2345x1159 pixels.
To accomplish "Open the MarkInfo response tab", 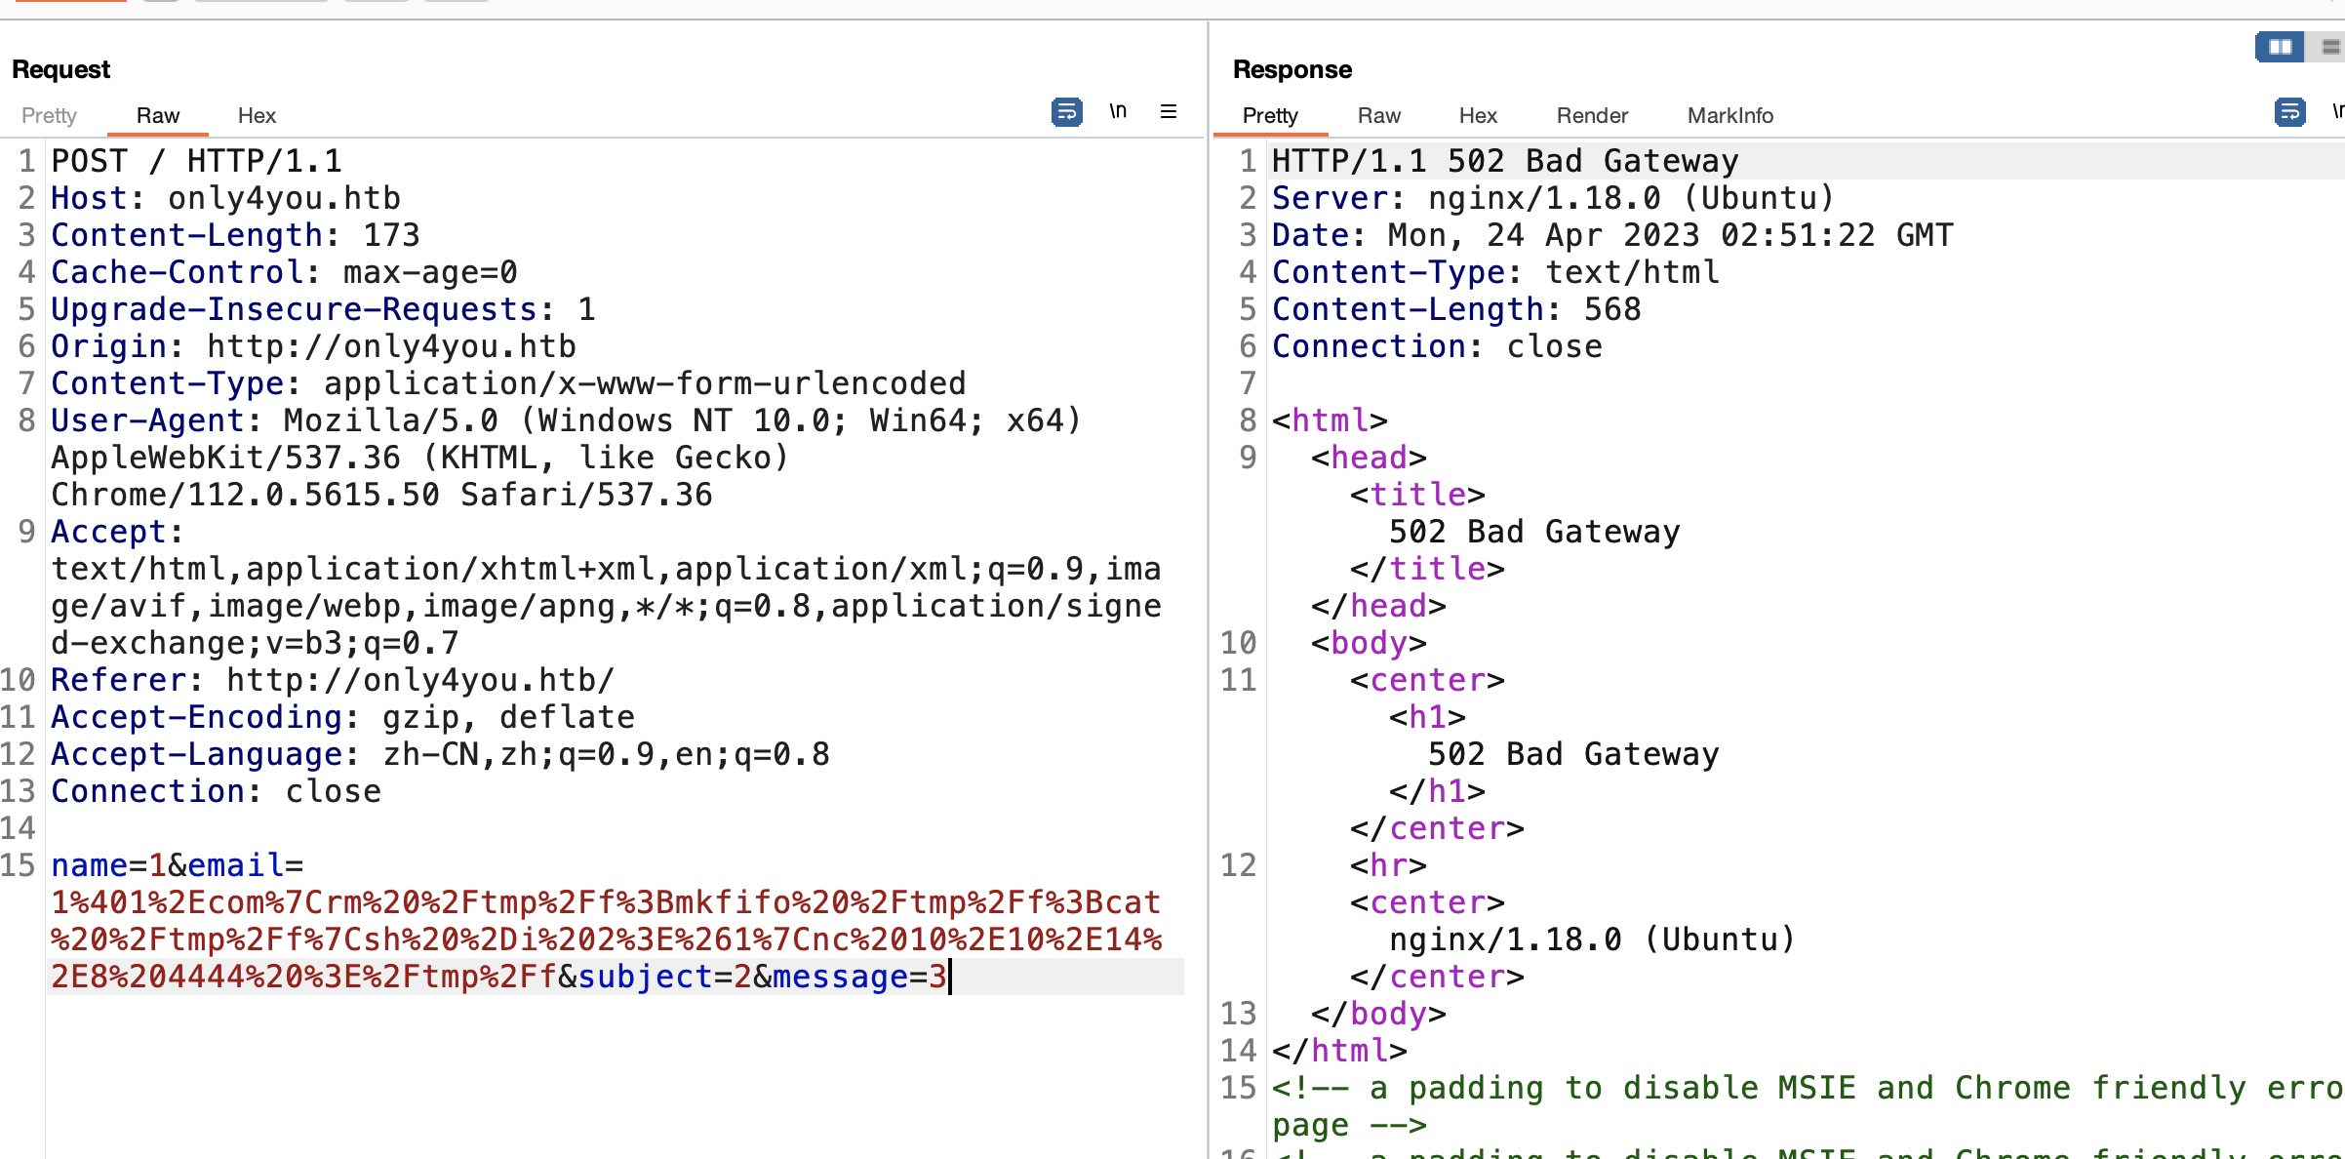I will (1729, 115).
